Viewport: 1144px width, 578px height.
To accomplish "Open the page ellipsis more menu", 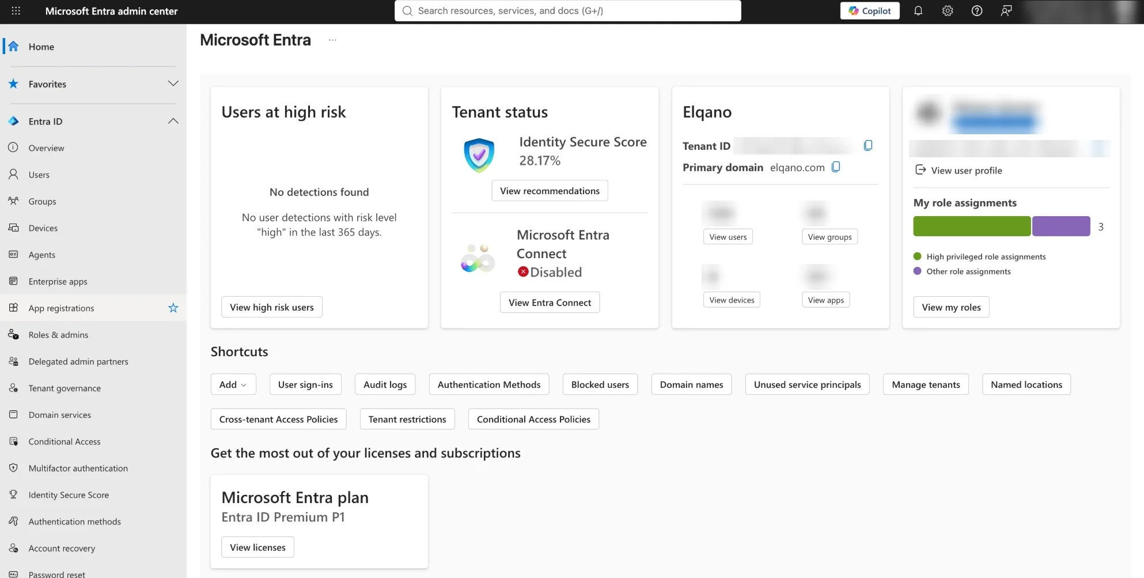I will click(x=332, y=40).
